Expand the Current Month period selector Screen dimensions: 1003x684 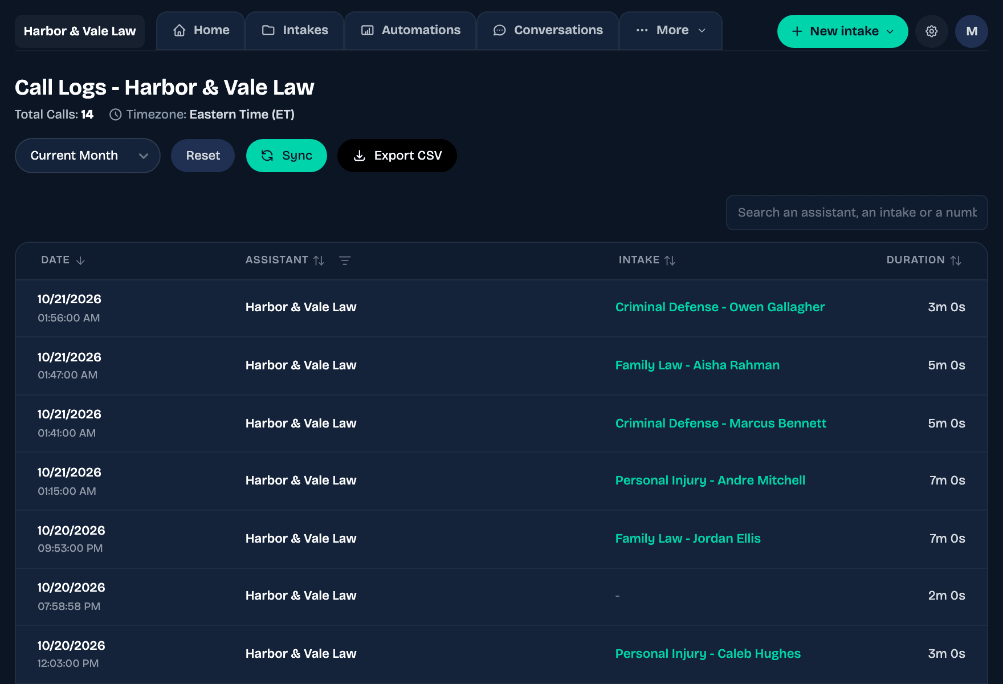87,156
